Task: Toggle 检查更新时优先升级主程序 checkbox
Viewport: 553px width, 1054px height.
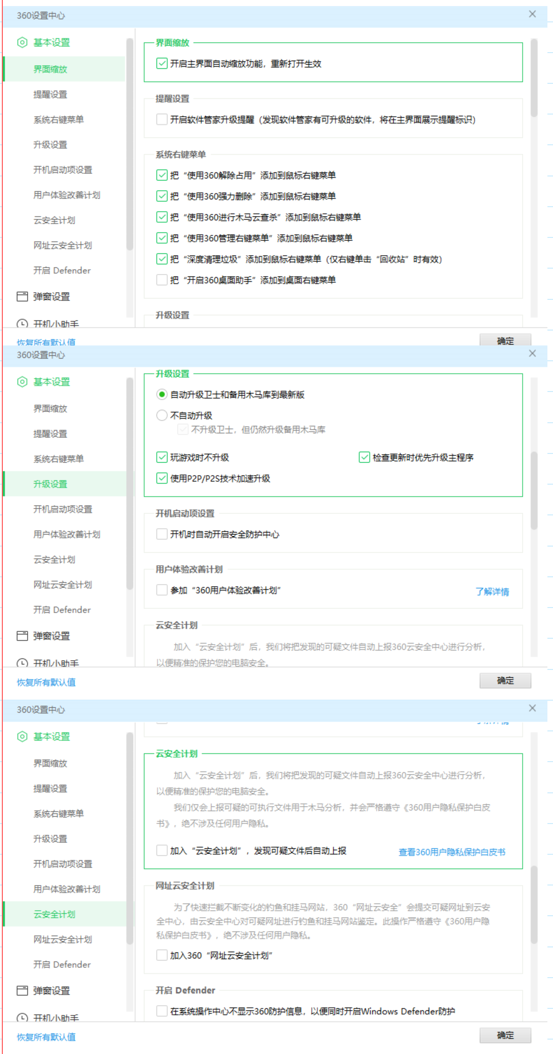Action: coord(364,457)
